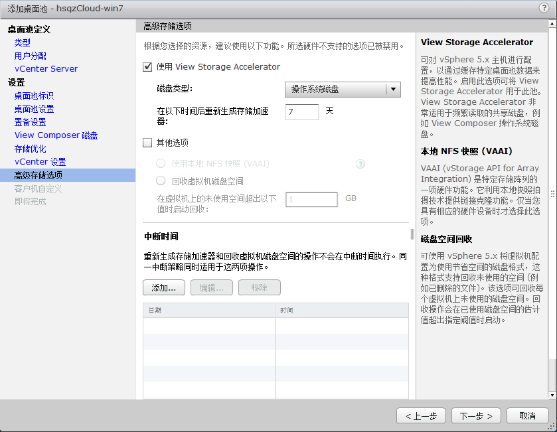The height and width of the screenshot is (432, 557).
Task: Open the 桌面池设置 step
Action: (34, 109)
